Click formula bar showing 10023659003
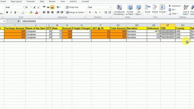Screen dimensions: 194x109 point(107,21)
